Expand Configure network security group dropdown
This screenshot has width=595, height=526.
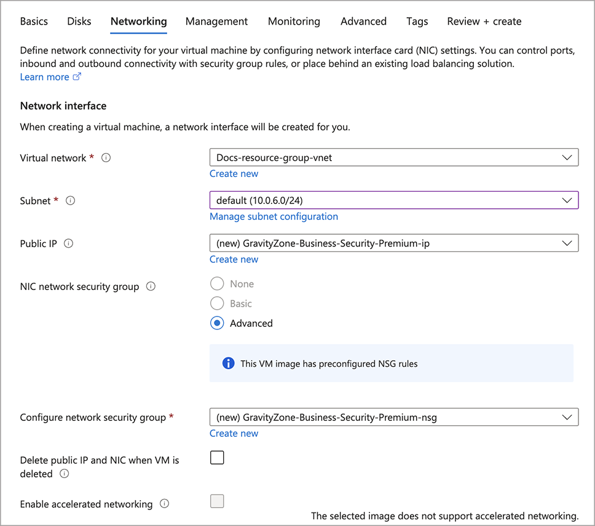point(393,417)
